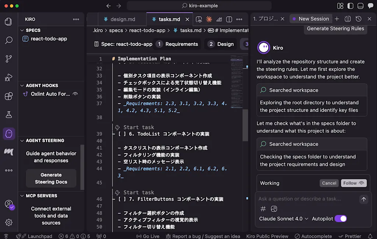Image resolution: width=377 pixels, height=239 pixels.
Task: Select the first chat session tab
Action: (265, 19)
